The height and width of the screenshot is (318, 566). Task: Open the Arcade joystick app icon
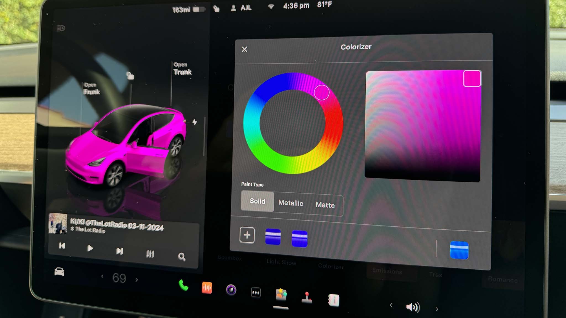[x=307, y=298]
